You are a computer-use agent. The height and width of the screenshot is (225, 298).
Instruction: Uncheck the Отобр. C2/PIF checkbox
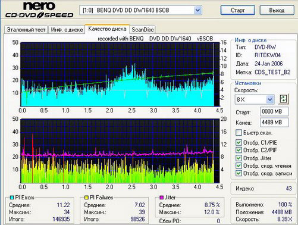click(x=239, y=150)
